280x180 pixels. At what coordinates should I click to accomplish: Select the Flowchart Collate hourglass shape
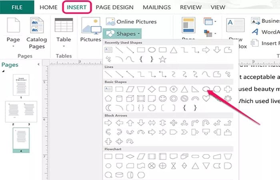click(x=174, y=166)
